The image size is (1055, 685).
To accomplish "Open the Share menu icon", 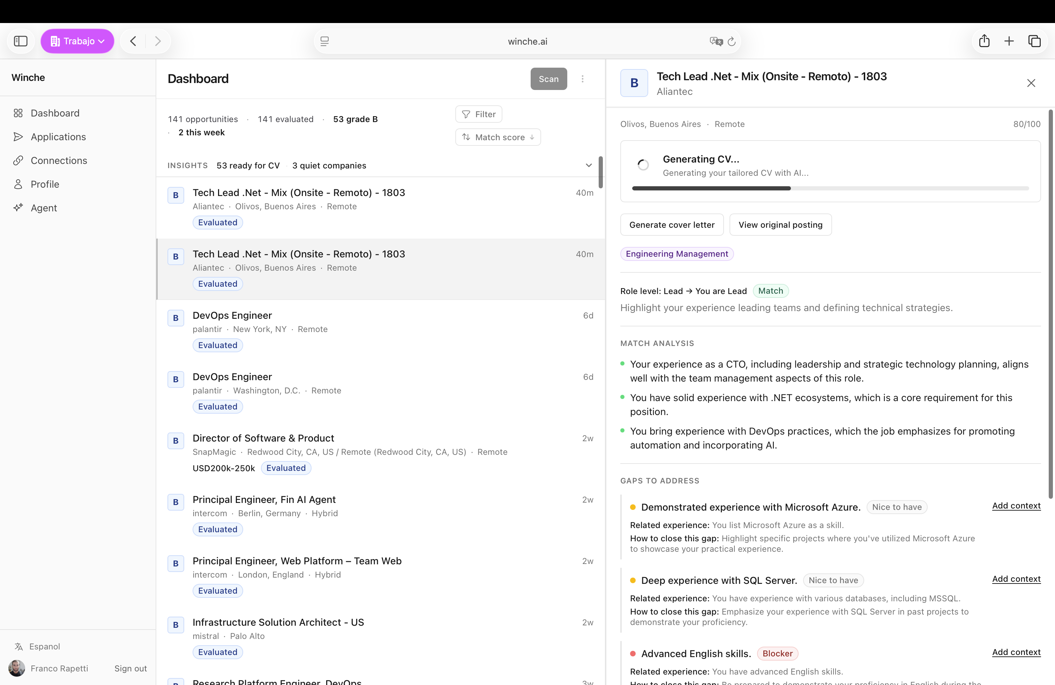I will (984, 41).
